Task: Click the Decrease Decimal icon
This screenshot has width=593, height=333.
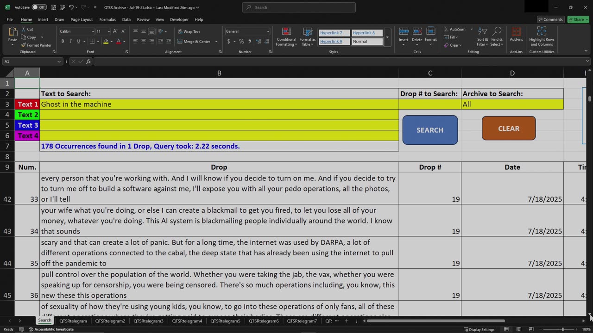Action: click(x=266, y=42)
